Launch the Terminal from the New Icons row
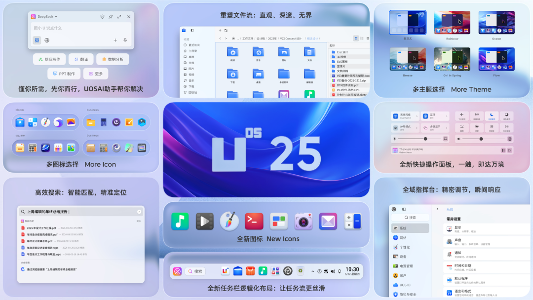Image resolution: width=533 pixels, height=300 pixels. click(x=254, y=221)
